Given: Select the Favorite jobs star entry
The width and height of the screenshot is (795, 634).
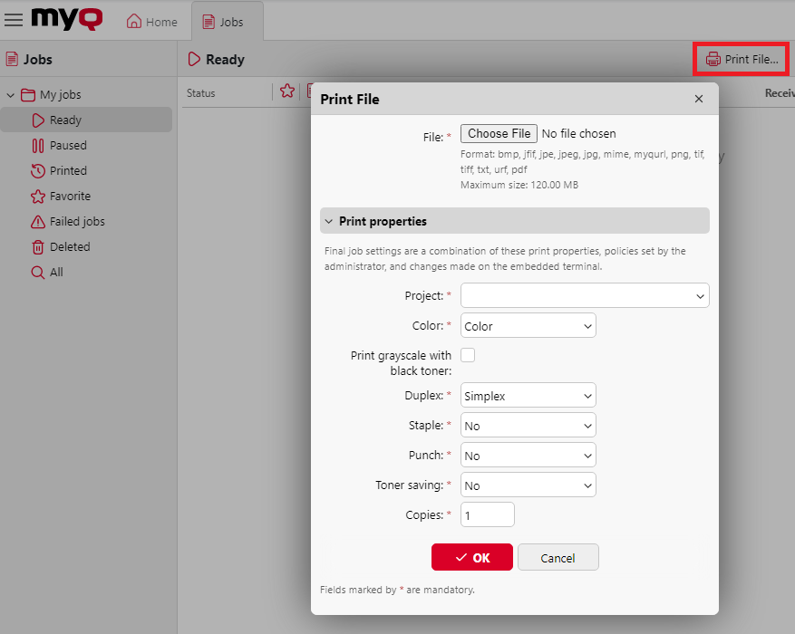Looking at the screenshot, I should (x=68, y=196).
